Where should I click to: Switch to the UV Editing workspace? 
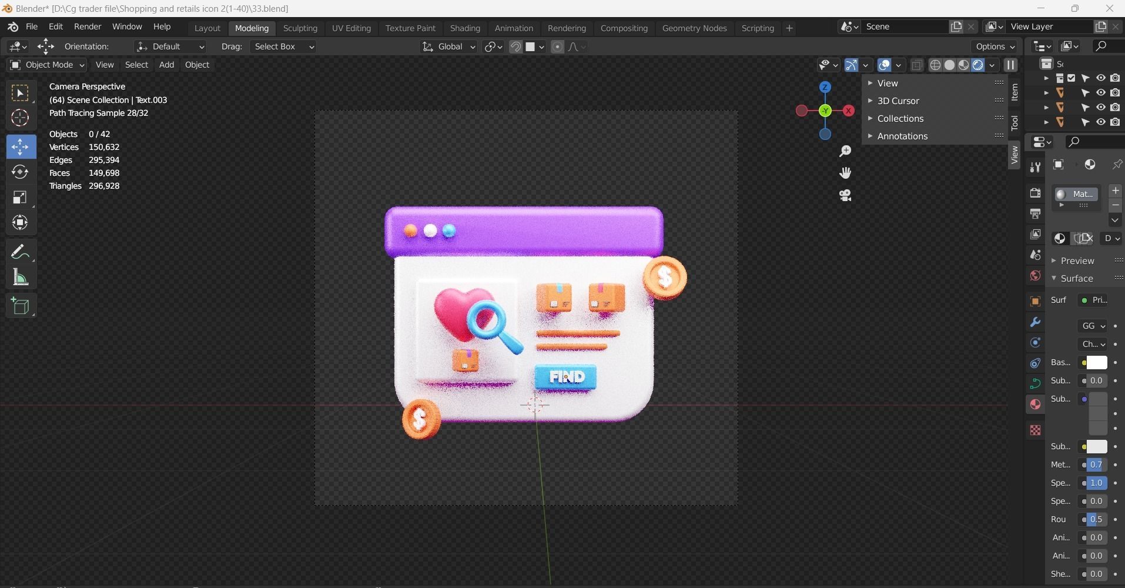click(x=351, y=28)
